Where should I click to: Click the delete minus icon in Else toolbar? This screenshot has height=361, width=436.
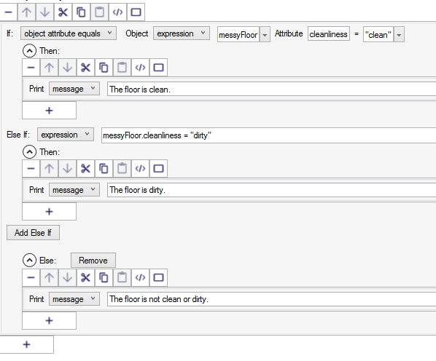(x=31, y=277)
